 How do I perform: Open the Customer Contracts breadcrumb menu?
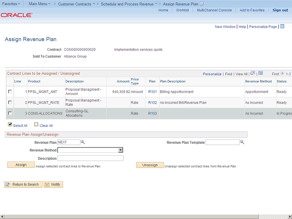(x=77, y=4)
